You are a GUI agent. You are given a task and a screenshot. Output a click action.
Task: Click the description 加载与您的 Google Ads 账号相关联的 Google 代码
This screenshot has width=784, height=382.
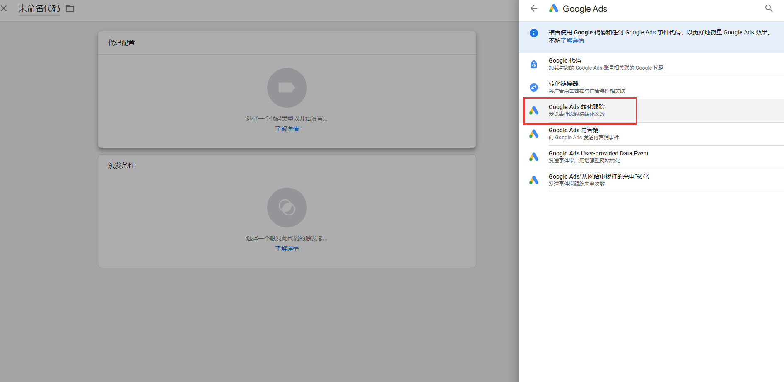tap(606, 68)
